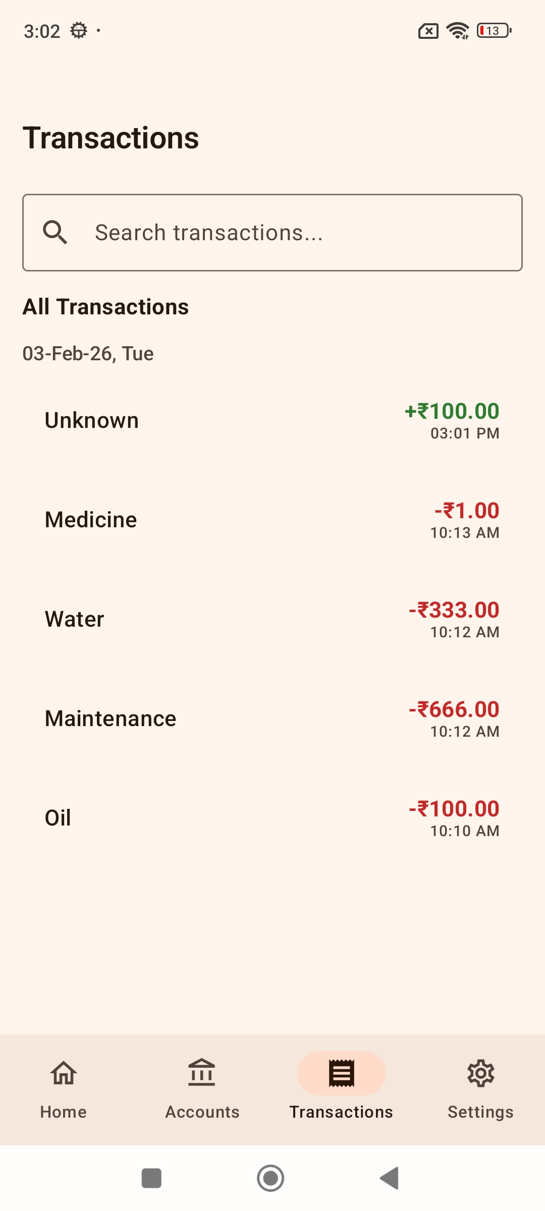Open the Settings gear icon
The image size is (545, 1211).
pyautogui.click(x=480, y=1073)
